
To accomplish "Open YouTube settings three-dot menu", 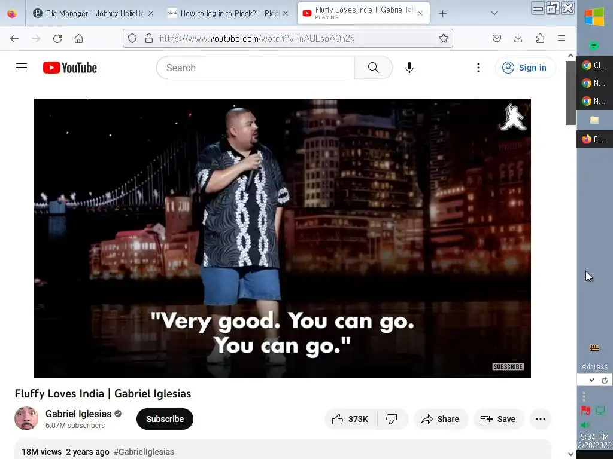I will 478,68.
